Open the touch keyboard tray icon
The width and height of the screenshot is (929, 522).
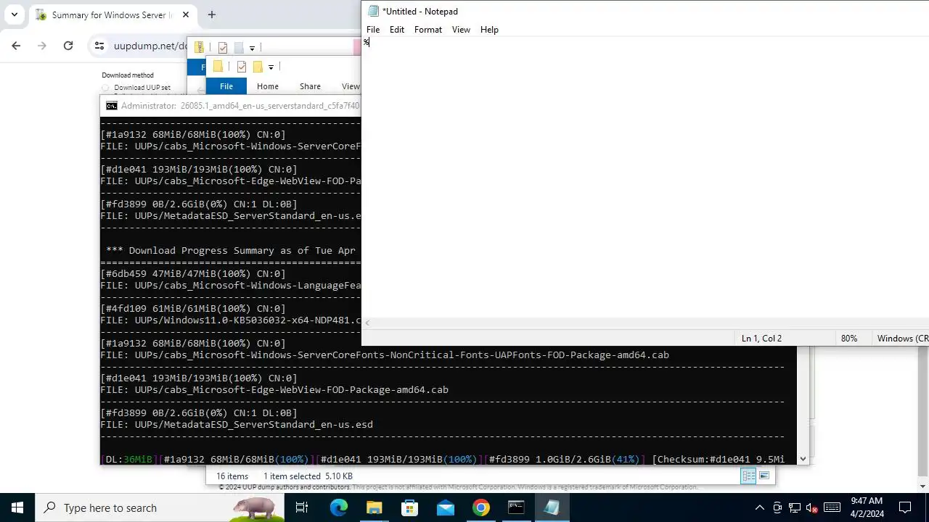click(x=832, y=507)
